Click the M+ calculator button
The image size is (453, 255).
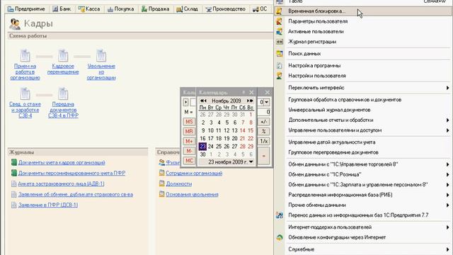tap(189, 141)
